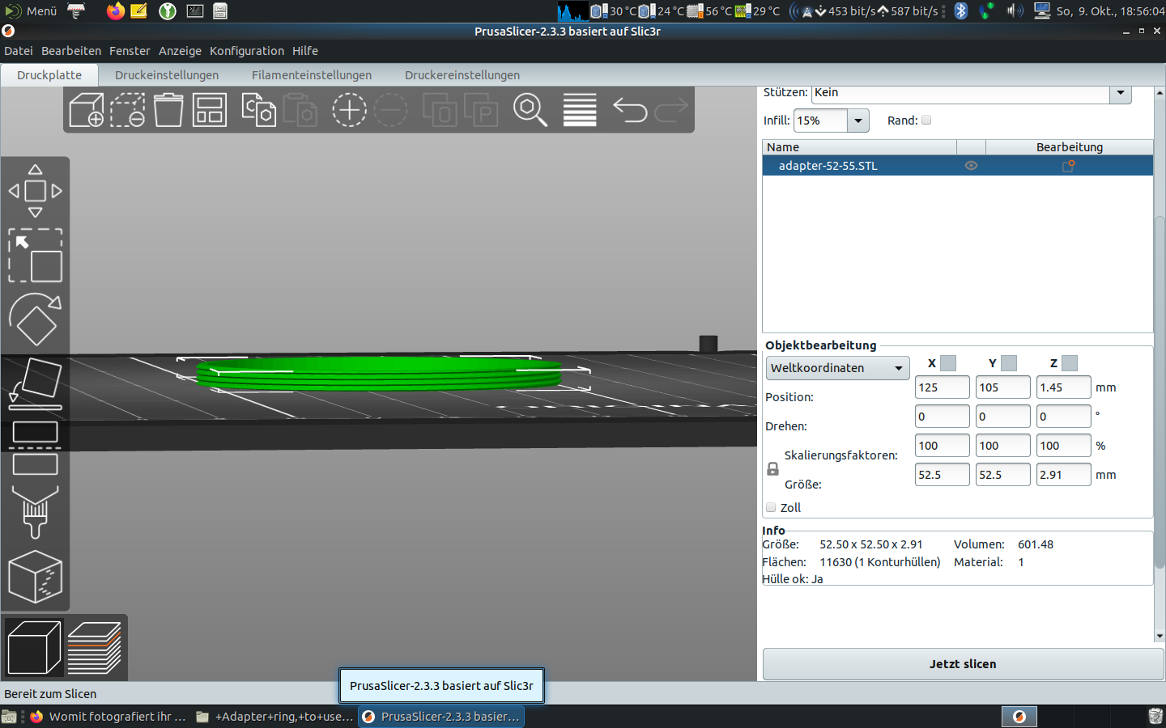This screenshot has width=1166, height=728.
Task: Activate the Place on face tool
Action: tap(35, 383)
